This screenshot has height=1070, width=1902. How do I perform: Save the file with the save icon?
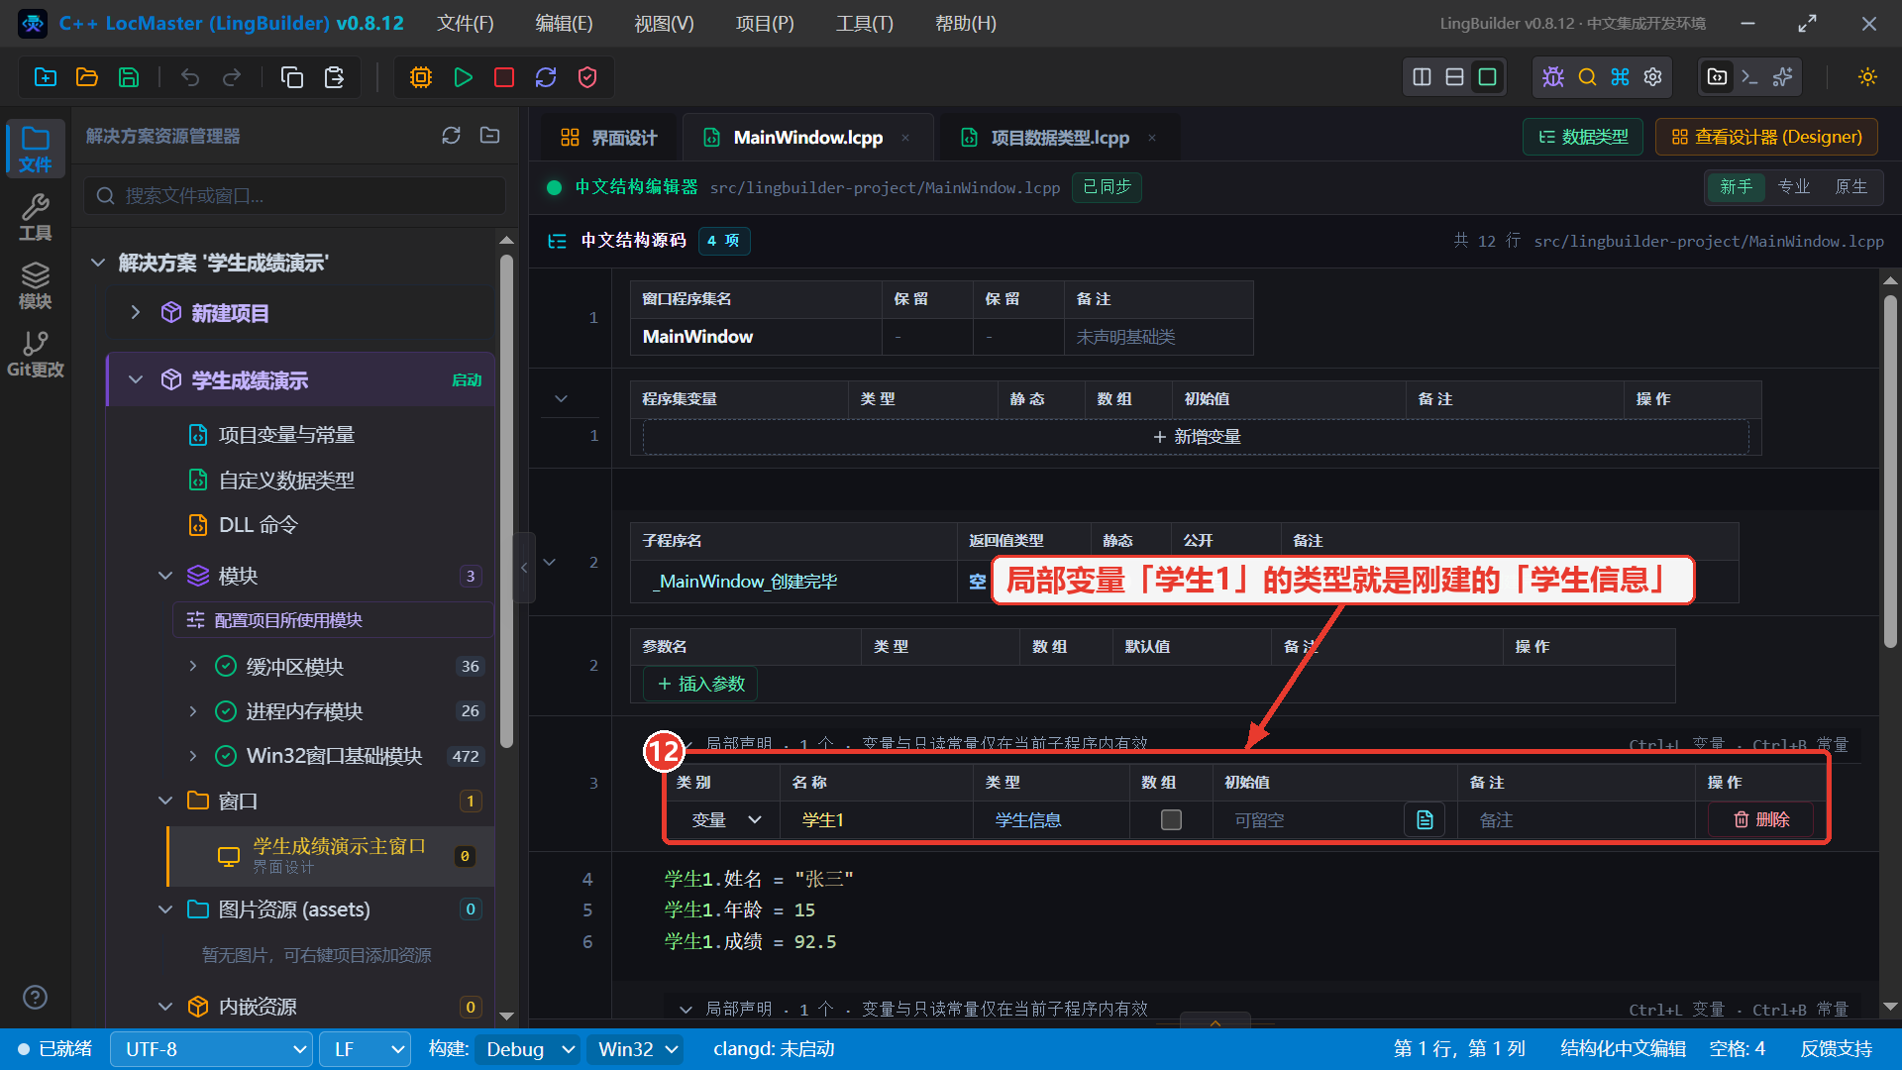tap(129, 77)
